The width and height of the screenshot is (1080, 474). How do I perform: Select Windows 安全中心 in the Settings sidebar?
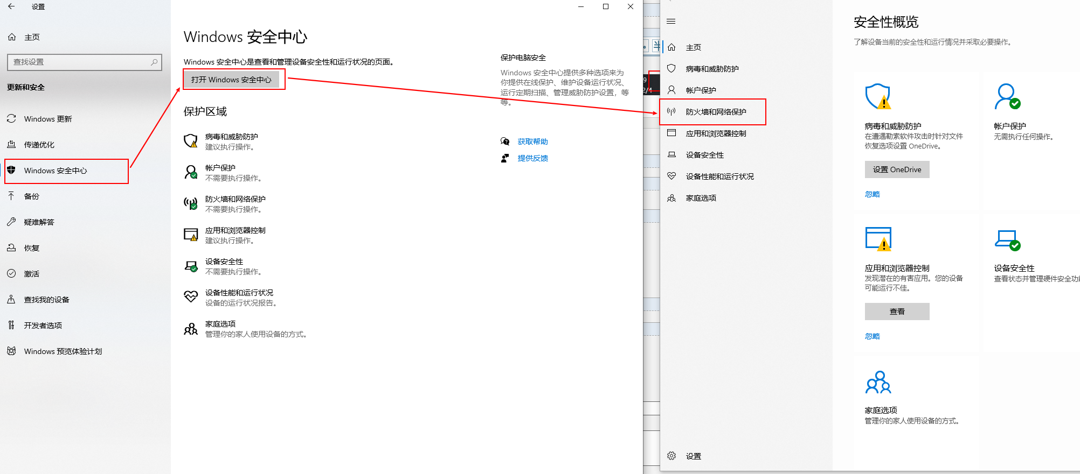56,171
